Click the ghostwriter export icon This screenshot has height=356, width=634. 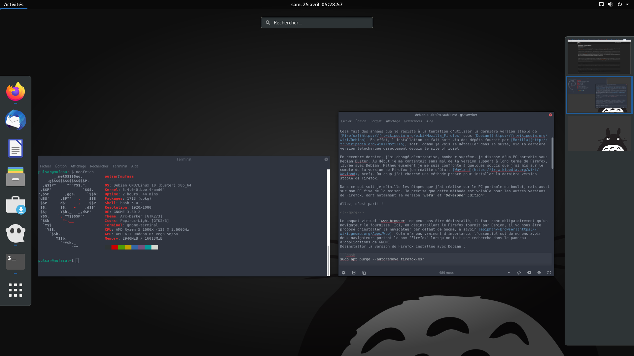(x=354, y=273)
